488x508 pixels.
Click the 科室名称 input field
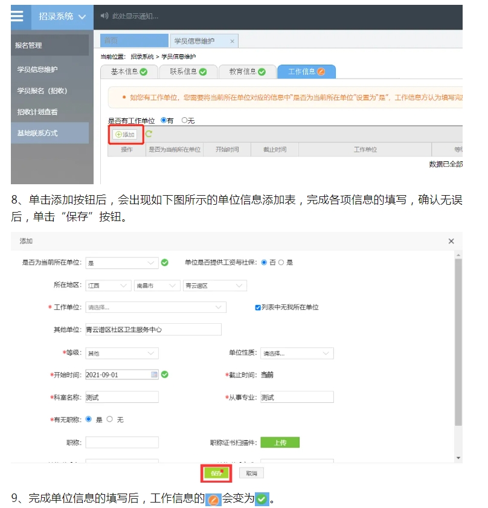coord(121,397)
